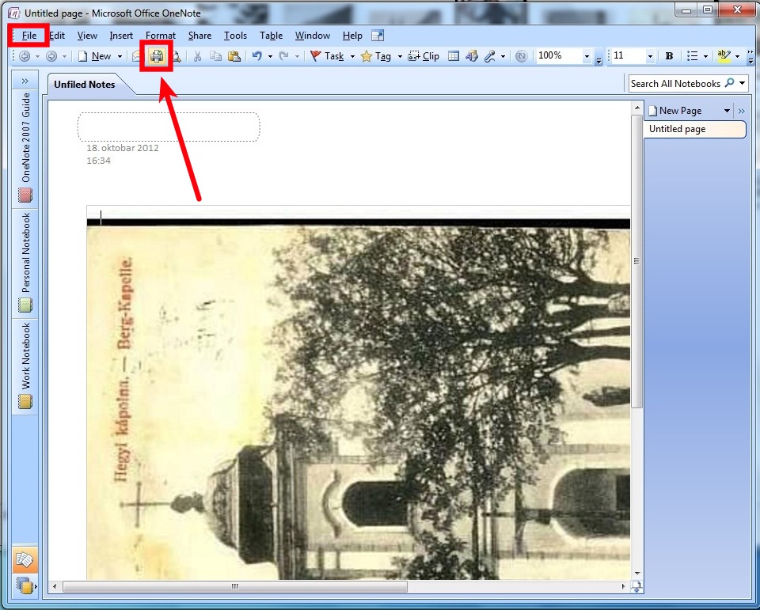Select Untitled page in page list
The height and width of the screenshot is (610, 760).
click(x=694, y=130)
